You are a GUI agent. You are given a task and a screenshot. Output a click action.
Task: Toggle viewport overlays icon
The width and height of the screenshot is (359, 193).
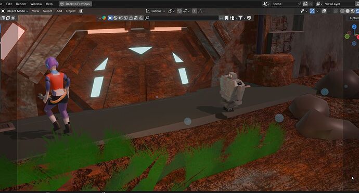[324, 11]
